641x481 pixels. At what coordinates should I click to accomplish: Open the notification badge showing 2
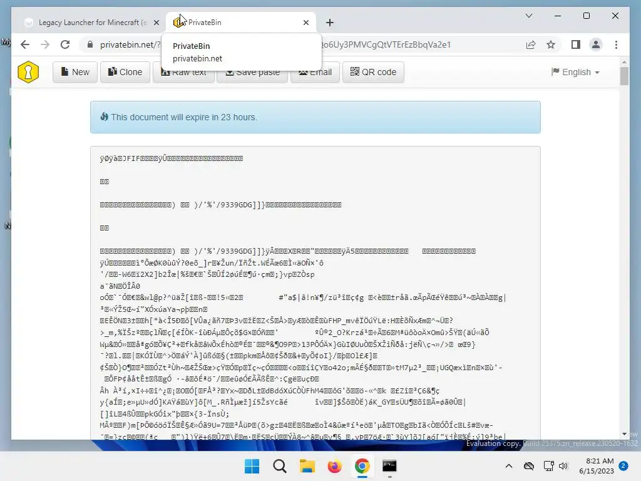pyautogui.click(x=623, y=466)
